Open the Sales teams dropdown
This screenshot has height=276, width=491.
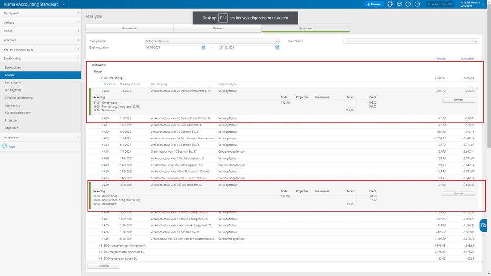[x=410, y=41]
